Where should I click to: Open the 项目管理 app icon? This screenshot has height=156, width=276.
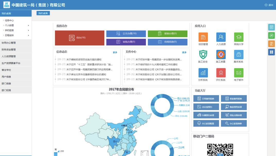203,37
